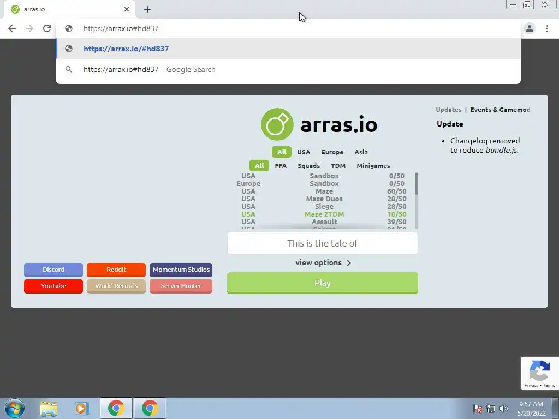This screenshot has height=419, width=559.
Task: Click the arras.io green logo icon
Action: pos(277,124)
